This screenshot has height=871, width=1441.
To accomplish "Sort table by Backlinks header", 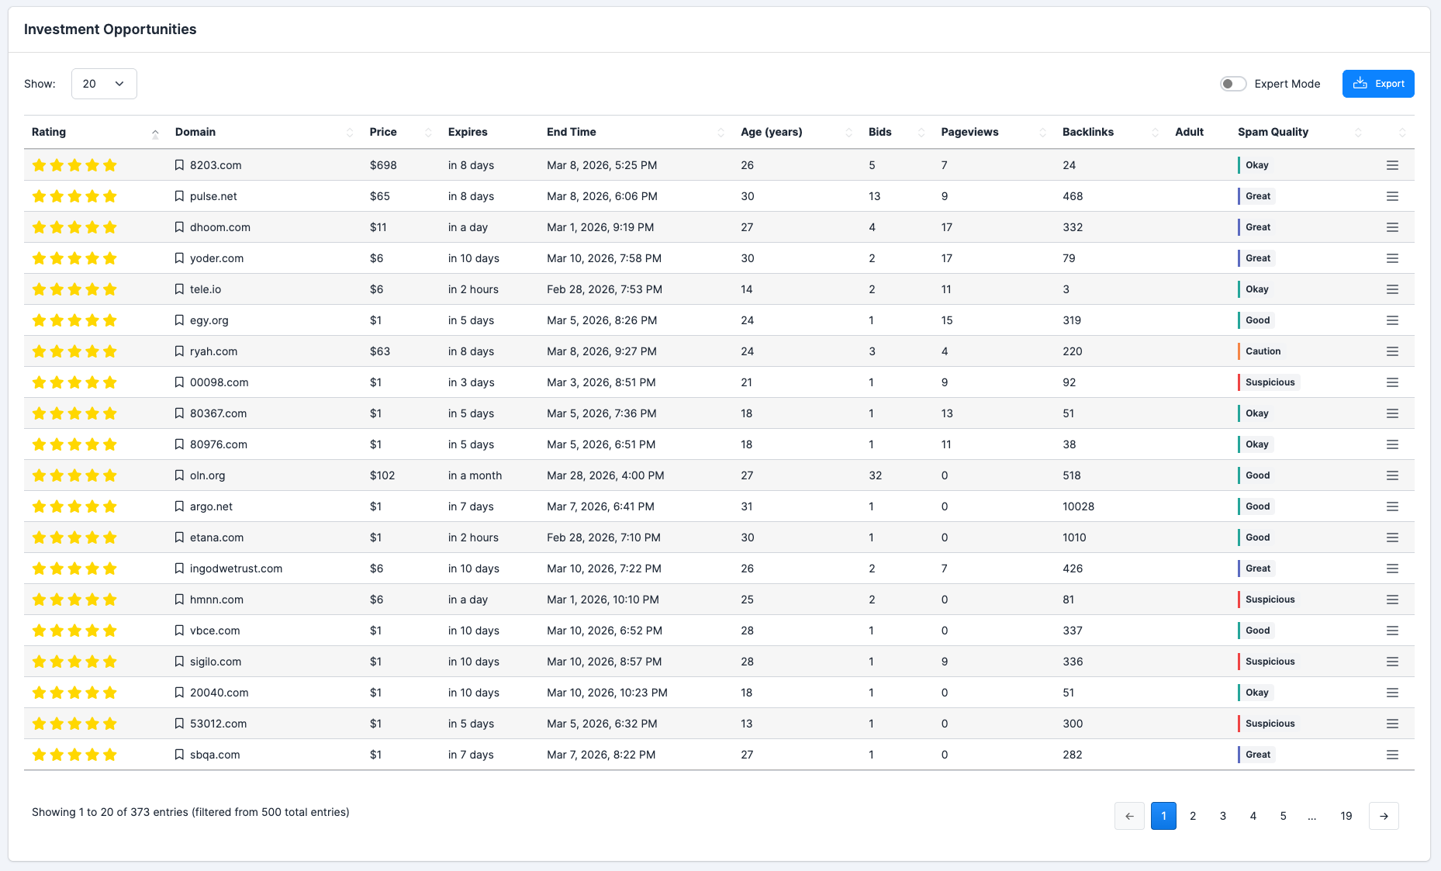I will (x=1087, y=132).
